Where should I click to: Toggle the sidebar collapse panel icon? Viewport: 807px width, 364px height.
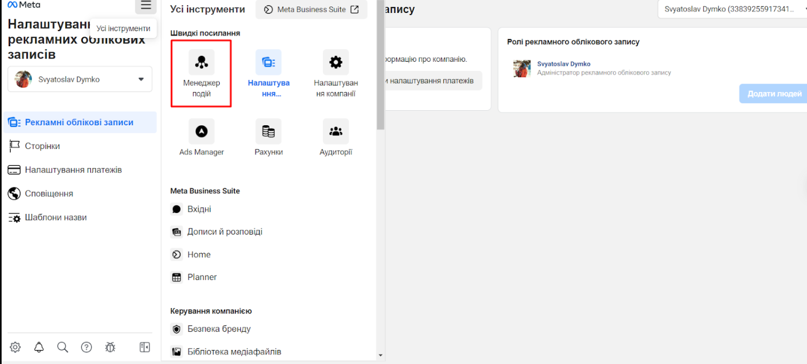click(x=145, y=347)
